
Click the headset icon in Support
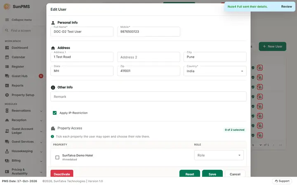pos(276,181)
